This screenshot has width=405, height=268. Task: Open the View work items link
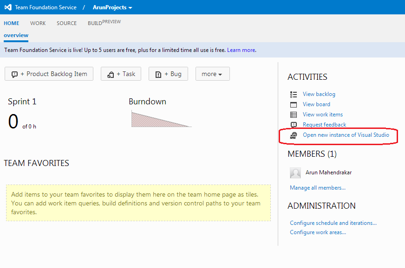(323, 114)
